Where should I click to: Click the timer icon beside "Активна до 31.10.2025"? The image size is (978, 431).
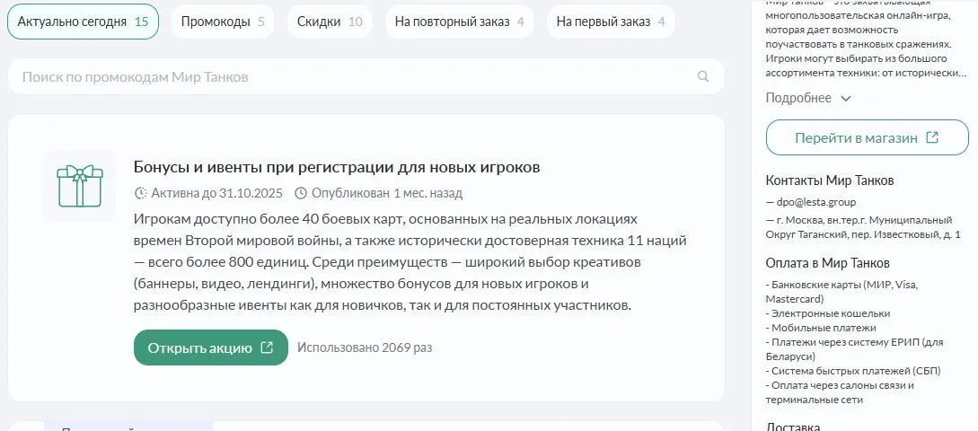tap(140, 193)
